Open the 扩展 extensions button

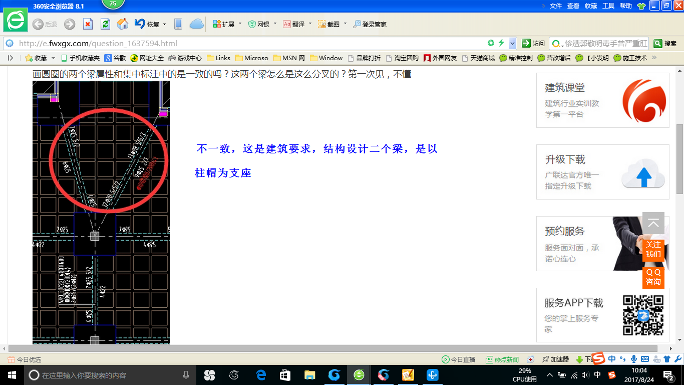tap(224, 24)
